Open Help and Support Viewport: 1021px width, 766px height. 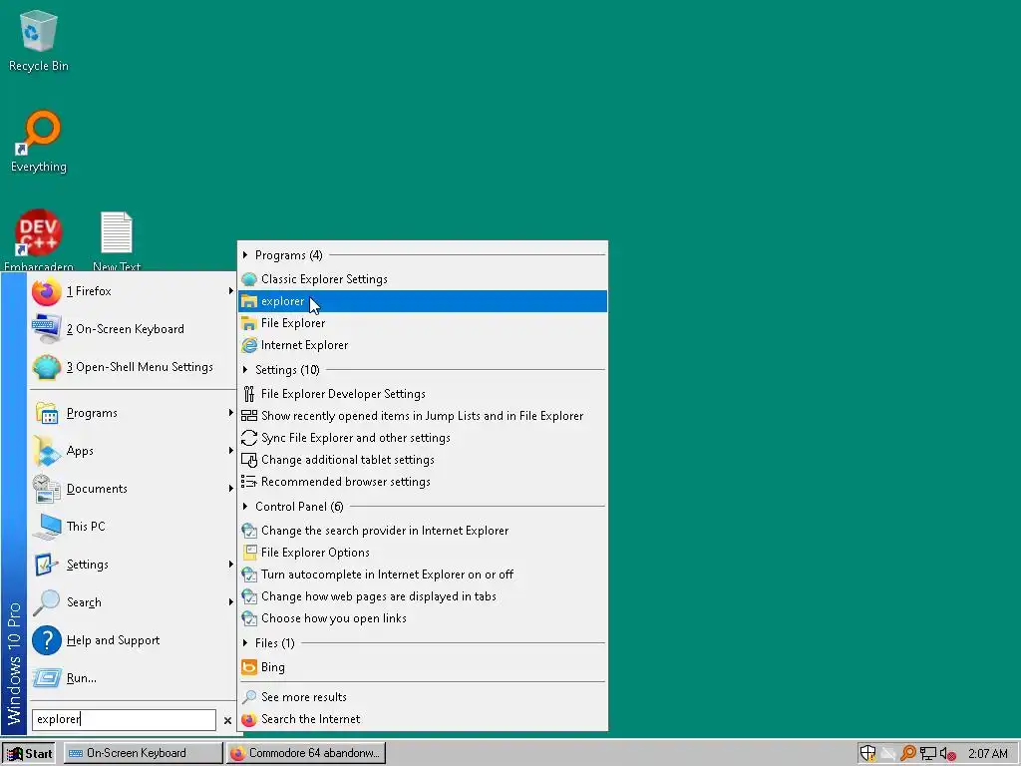(133, 640)
